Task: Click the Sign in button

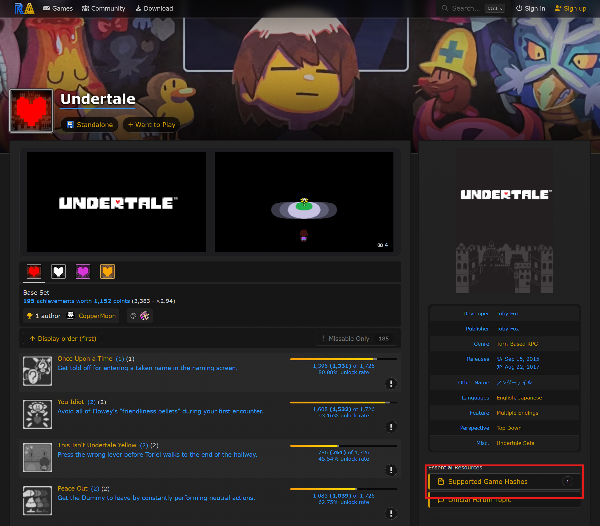Action: (531, 8)
